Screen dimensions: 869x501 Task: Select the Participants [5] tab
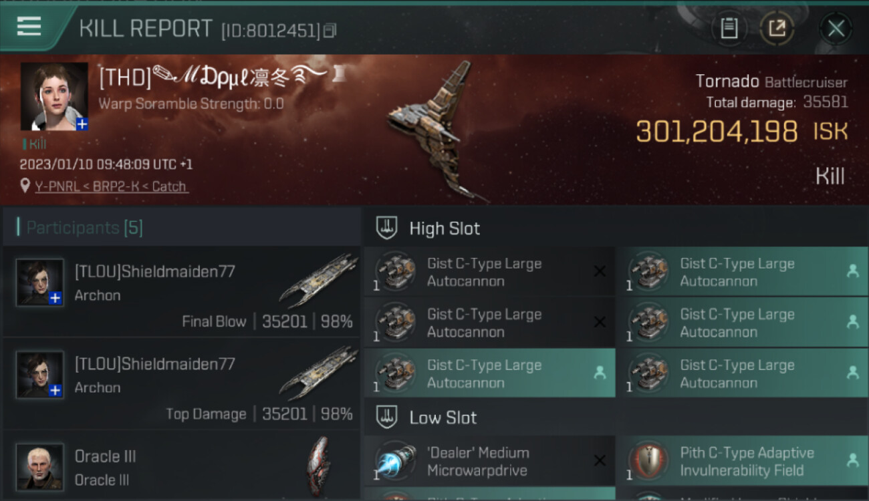(x=84, y=228)
